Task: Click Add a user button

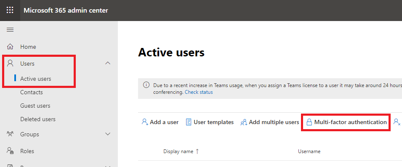Action: [x=160, y=122]
